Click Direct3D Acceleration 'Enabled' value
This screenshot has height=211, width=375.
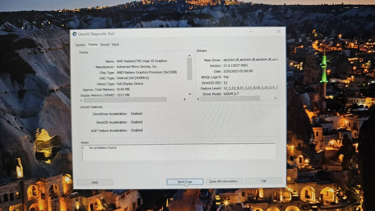(137, 122)
